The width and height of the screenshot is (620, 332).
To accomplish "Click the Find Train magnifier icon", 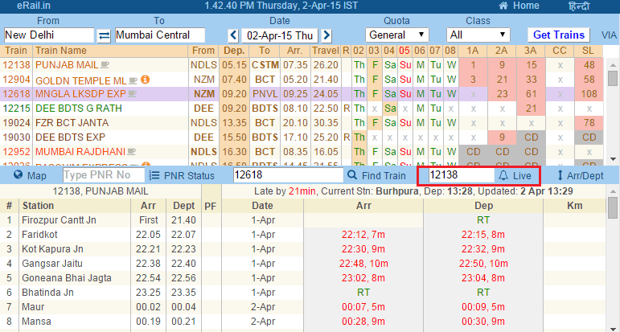I will (x=352, y=174).
